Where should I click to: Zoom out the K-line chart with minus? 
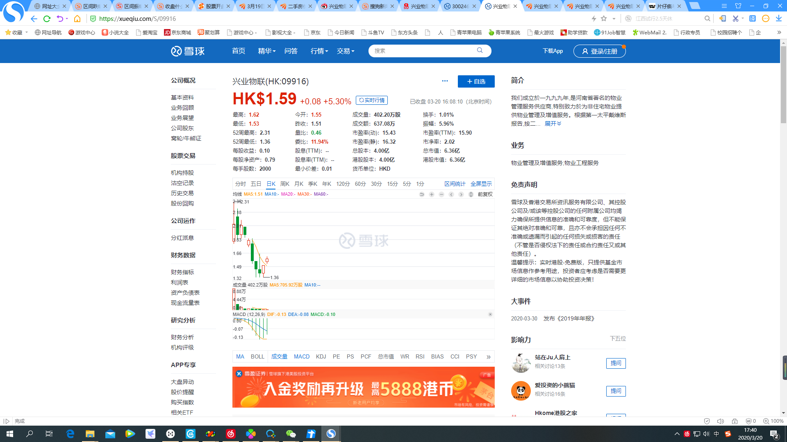pos(441,194)
